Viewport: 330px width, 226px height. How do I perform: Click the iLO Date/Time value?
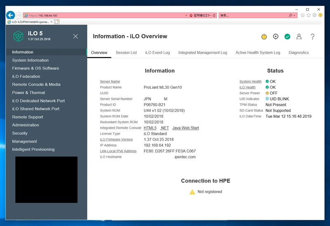(x=288, y=116)
